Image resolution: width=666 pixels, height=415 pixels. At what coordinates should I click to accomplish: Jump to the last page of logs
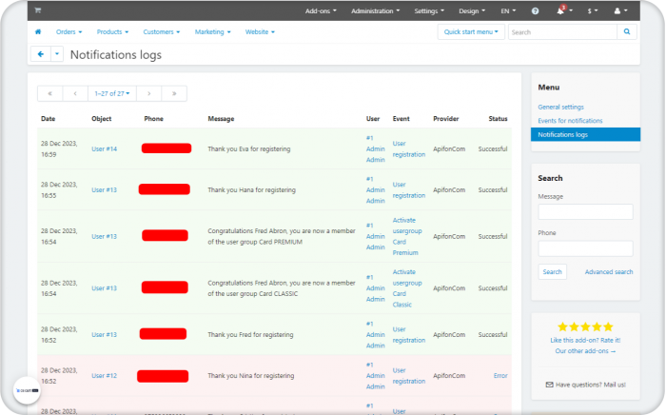(x=174, y=93)
